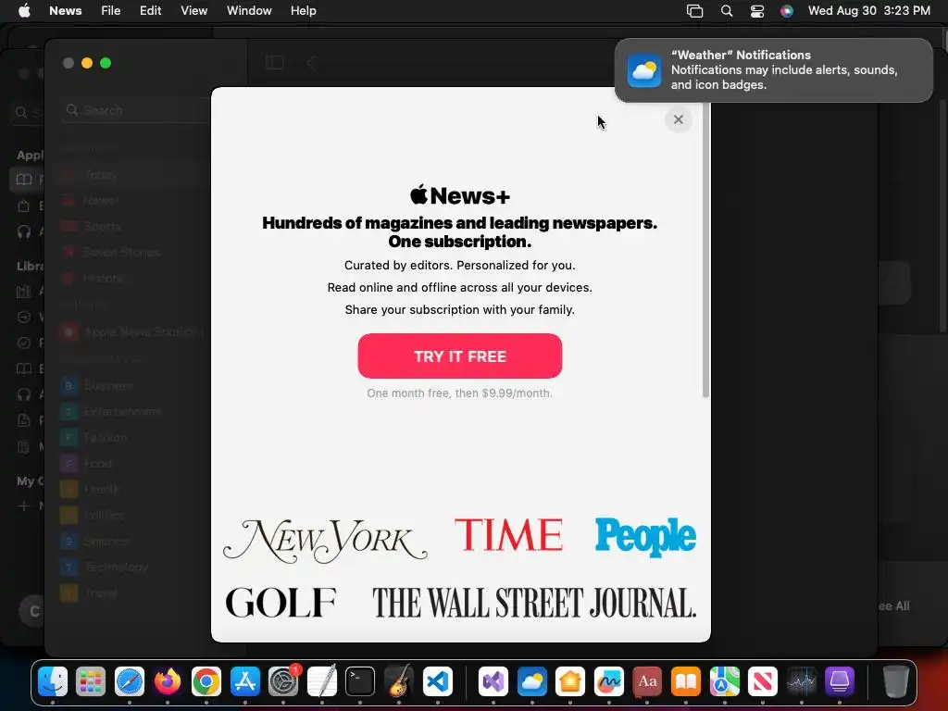948x711 pixels.
Task: Open Visual Studio Code from the Dock
Action: pyautogui.click(x=438, y=682)
